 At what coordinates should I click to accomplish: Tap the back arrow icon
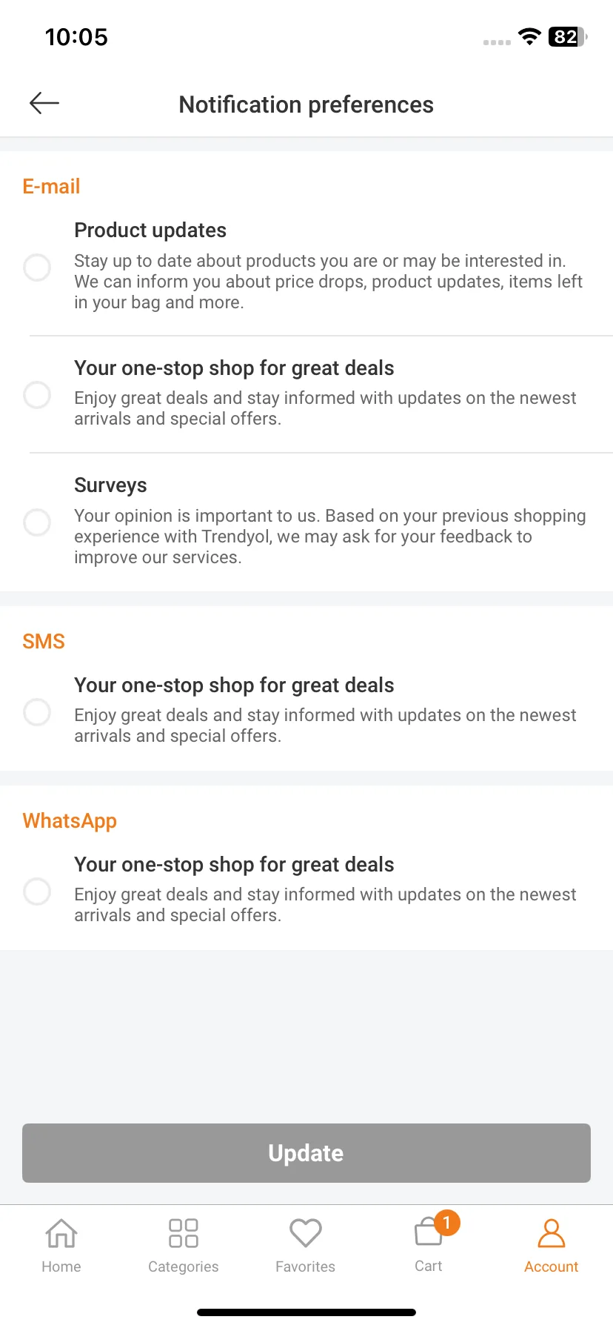tap(44, 103)
